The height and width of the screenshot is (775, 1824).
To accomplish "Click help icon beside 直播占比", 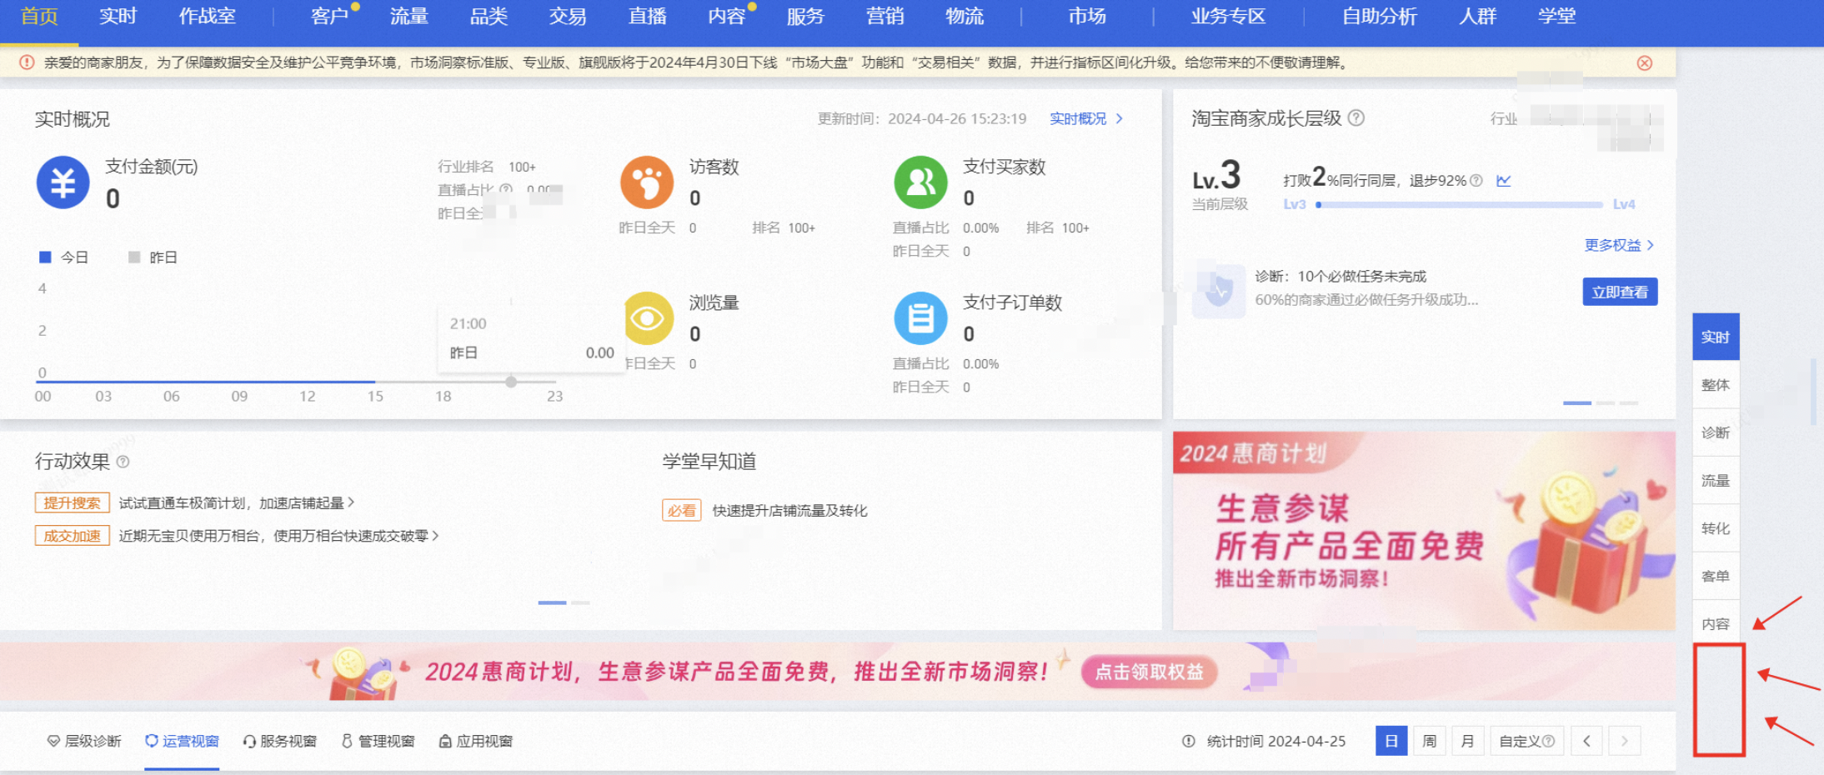I will click(505, 190).
